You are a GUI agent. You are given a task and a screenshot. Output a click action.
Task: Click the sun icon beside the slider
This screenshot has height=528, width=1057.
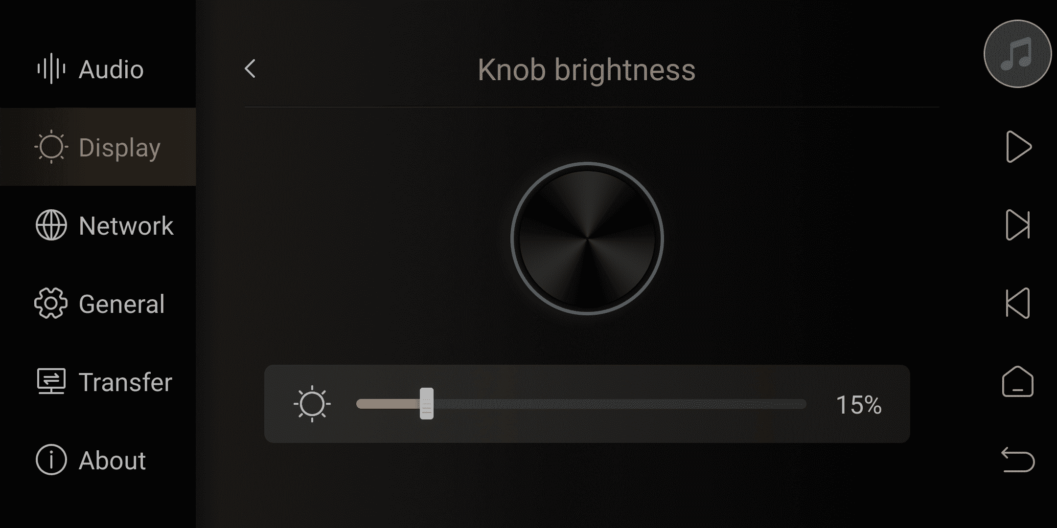pos(312,404)
